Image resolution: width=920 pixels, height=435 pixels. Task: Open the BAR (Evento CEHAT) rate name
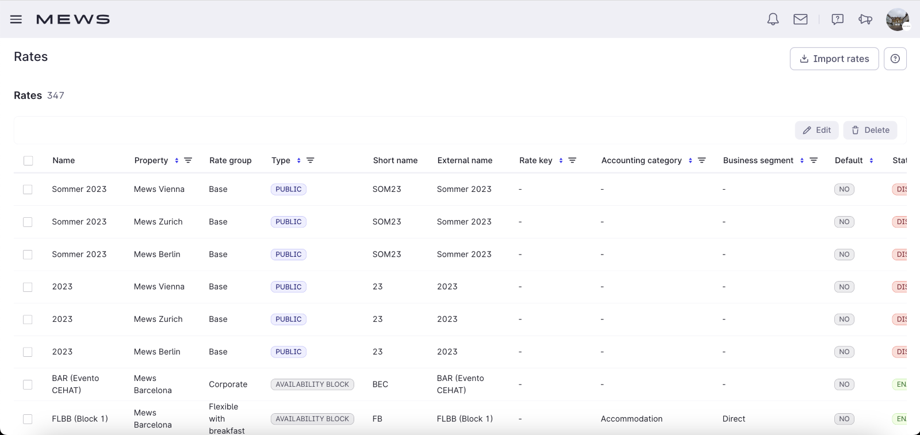pos(75,384)
